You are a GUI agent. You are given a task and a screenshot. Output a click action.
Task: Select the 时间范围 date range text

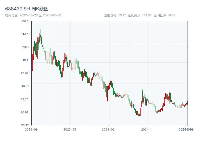click(x=33, y=15)
